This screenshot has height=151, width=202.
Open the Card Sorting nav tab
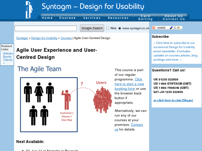(145, 17)
